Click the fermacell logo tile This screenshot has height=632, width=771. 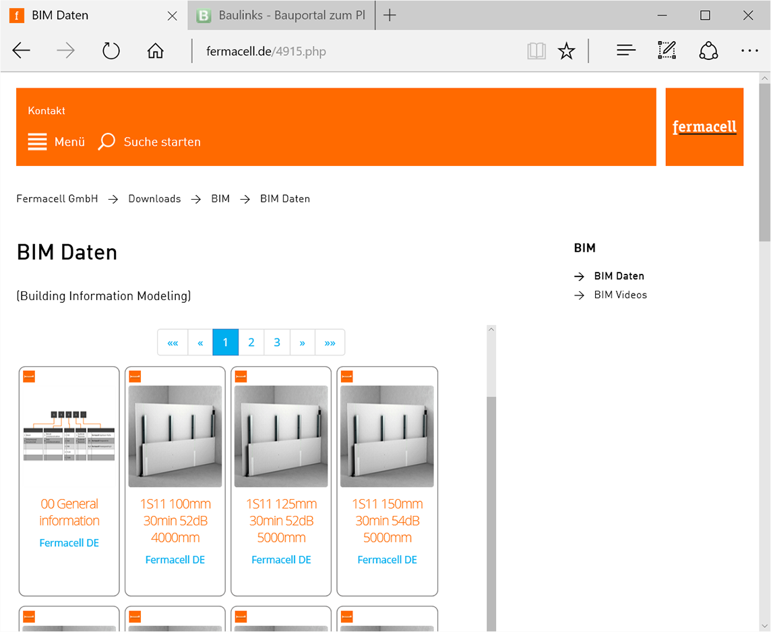tap(704, 127)
